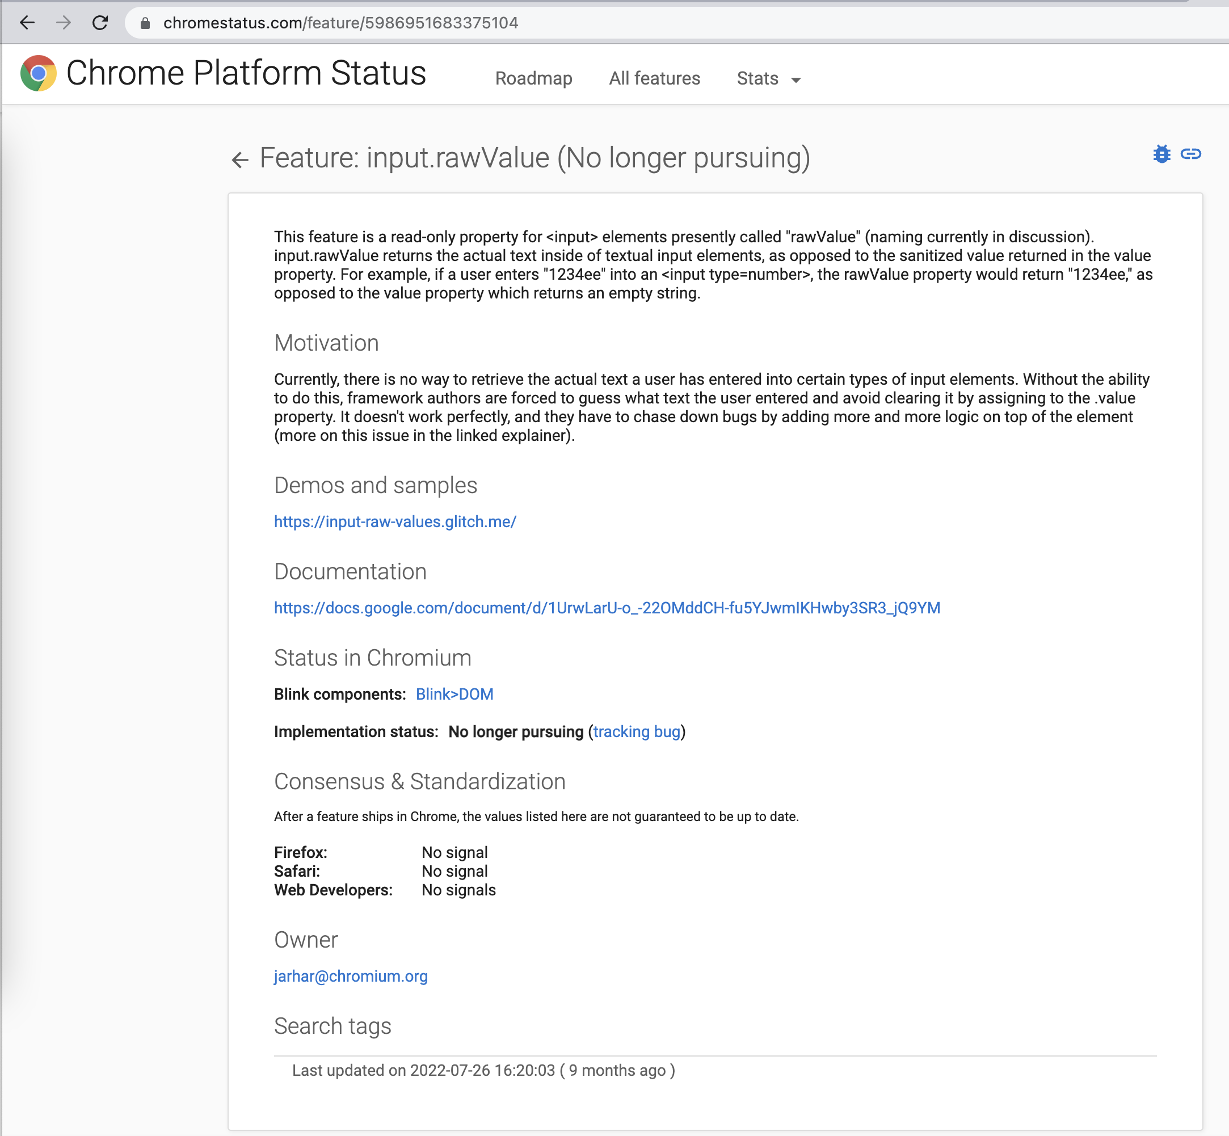Open the input-raw-values glitch demo link
Screen dimensions: 1229x1136
pyautogui.click(x=395, y=521)
